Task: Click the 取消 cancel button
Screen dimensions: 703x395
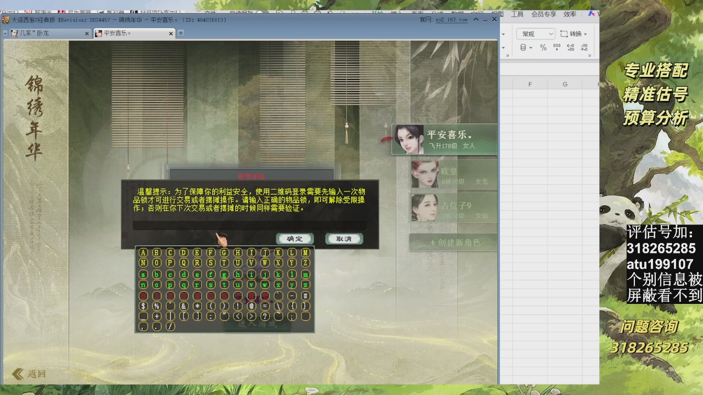Action: click(x=344, y=239)
